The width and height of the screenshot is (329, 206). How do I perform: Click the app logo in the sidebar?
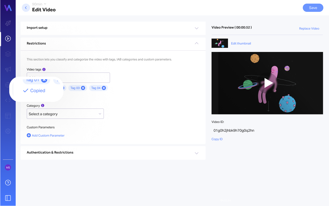click(x=8, y=8)
